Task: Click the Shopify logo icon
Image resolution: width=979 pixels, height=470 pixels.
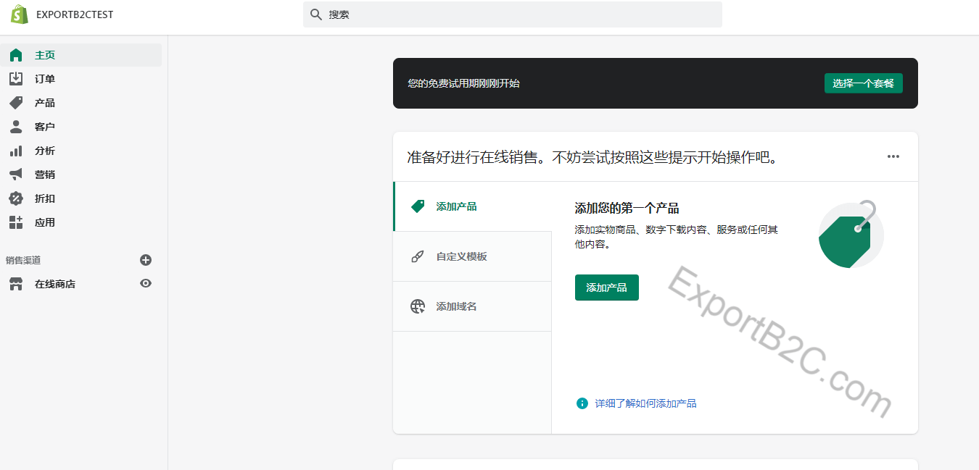Action: pos(20,14)
